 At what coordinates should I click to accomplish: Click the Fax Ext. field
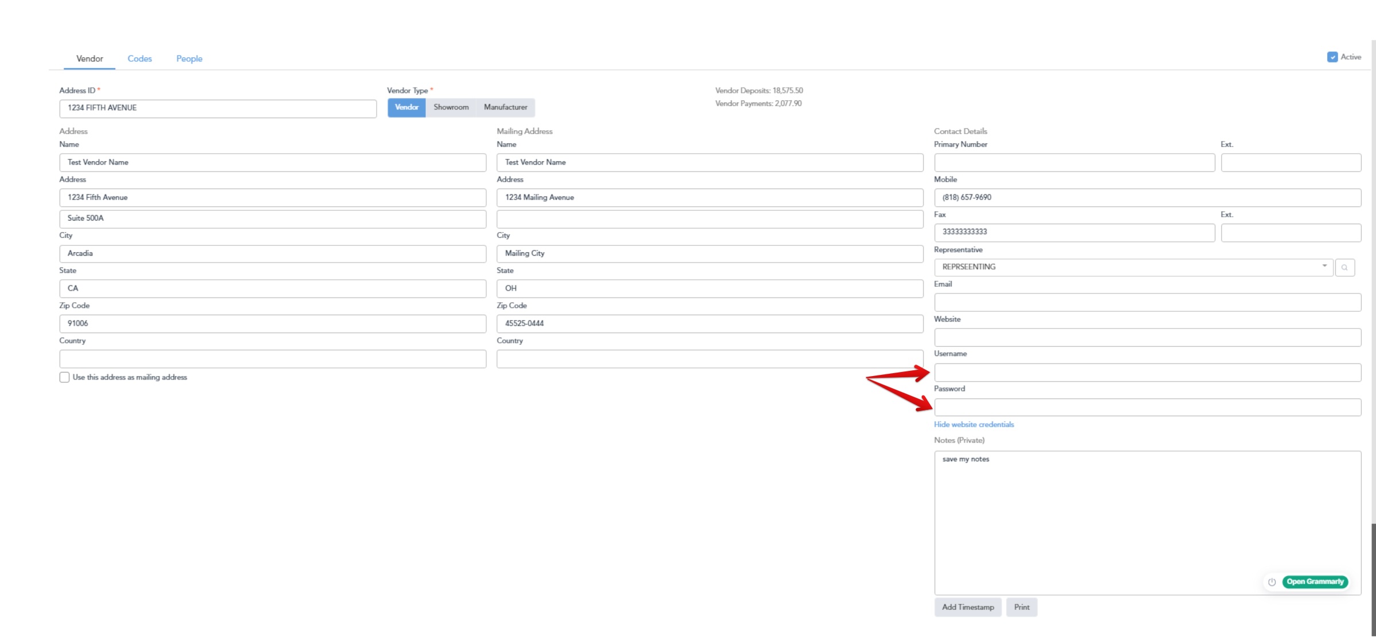1291,233
